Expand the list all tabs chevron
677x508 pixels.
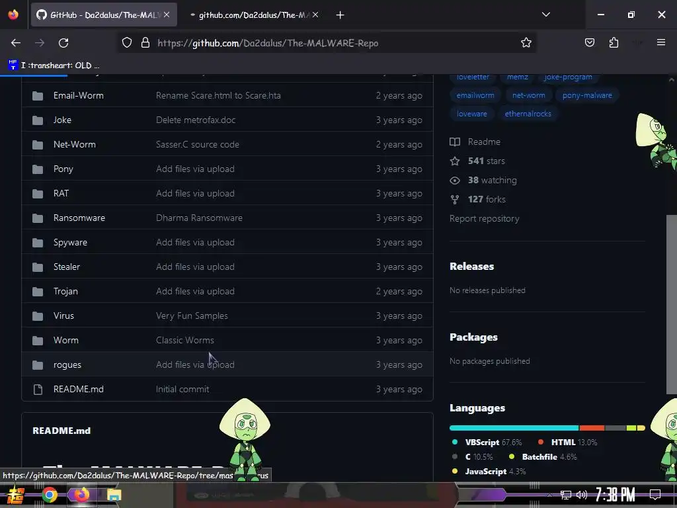(x=545, y=15)
